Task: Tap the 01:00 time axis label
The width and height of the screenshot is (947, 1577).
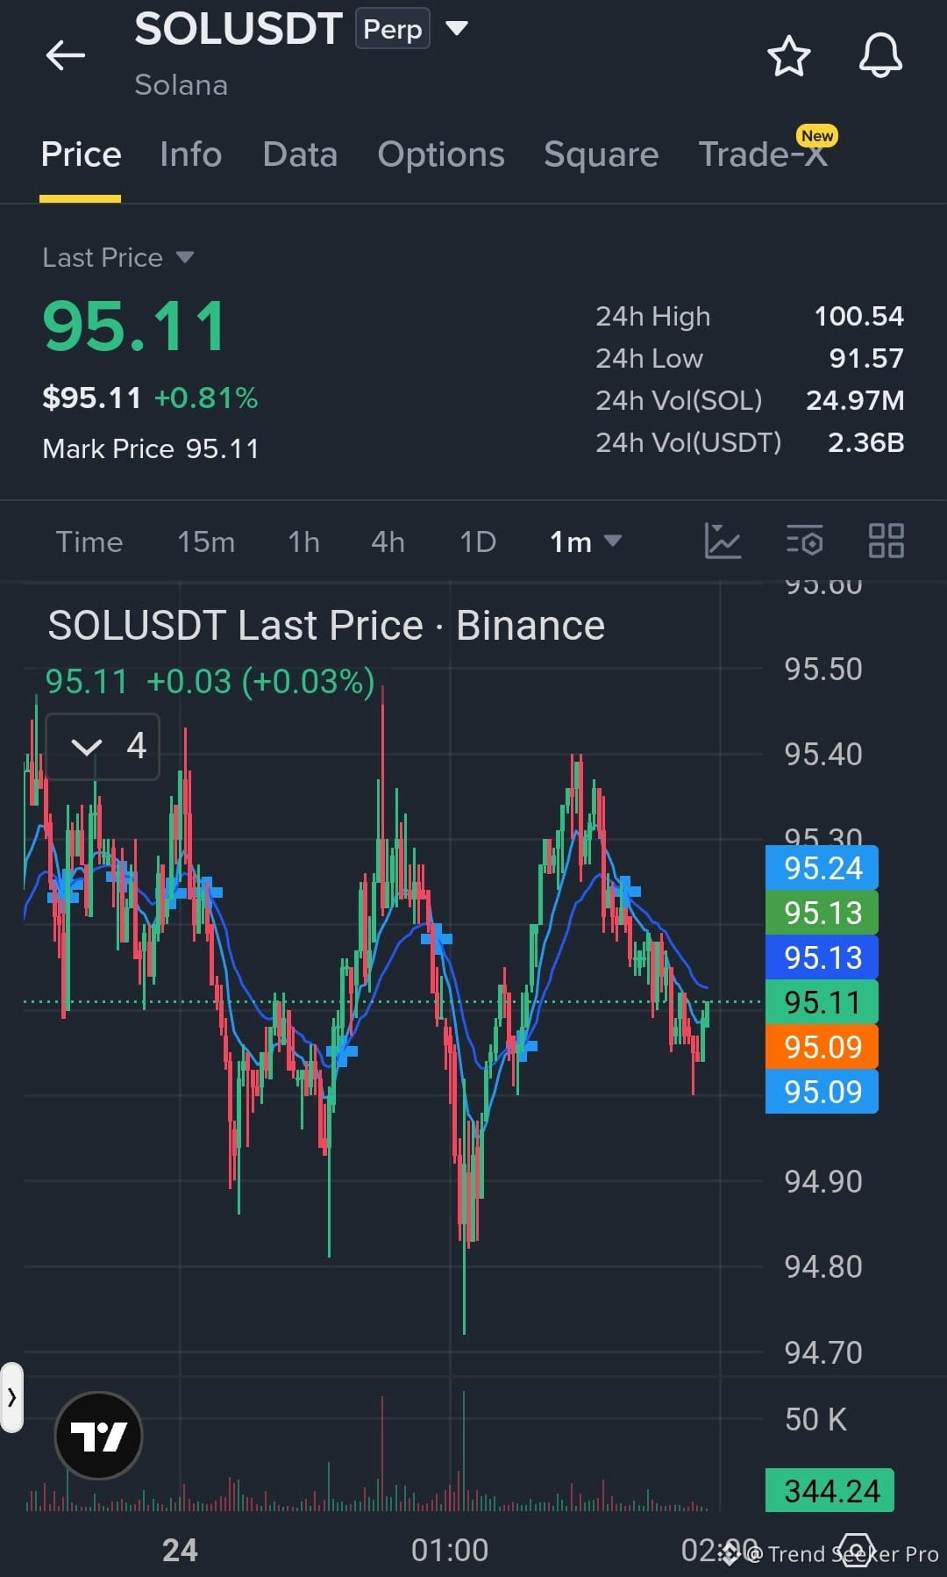Action: 450,1550
